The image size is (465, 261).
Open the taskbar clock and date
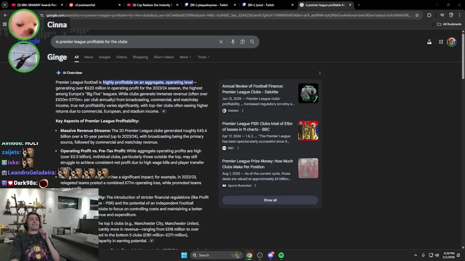[449, 255]
